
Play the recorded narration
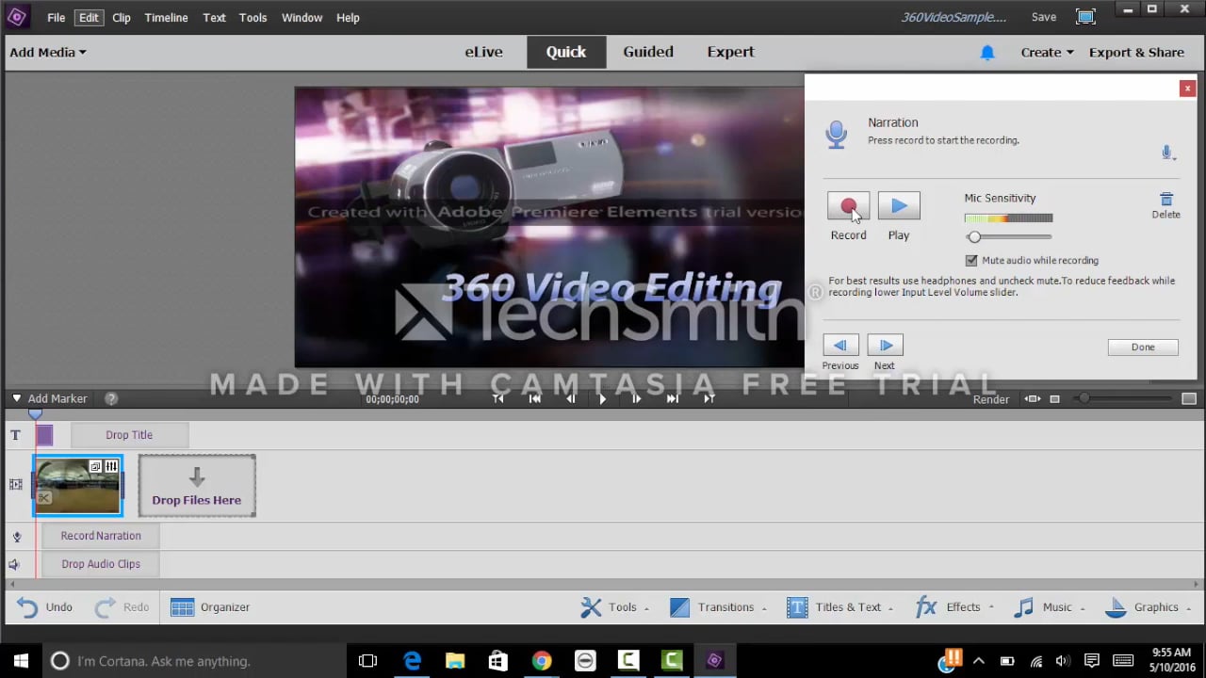coord(899,206)
